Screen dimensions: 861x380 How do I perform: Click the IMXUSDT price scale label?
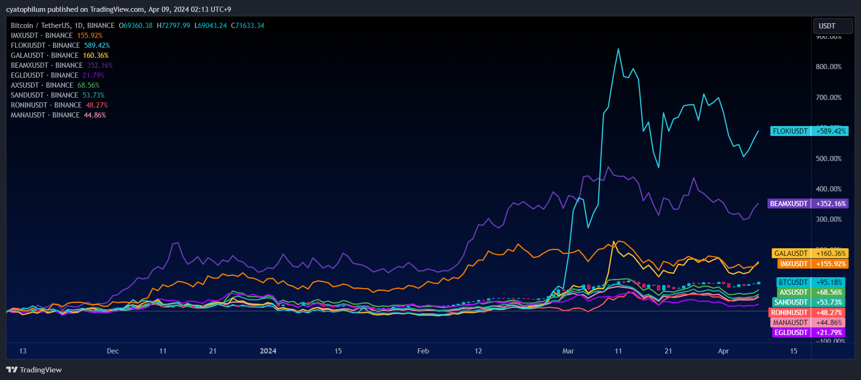click(x=794, y=264)
